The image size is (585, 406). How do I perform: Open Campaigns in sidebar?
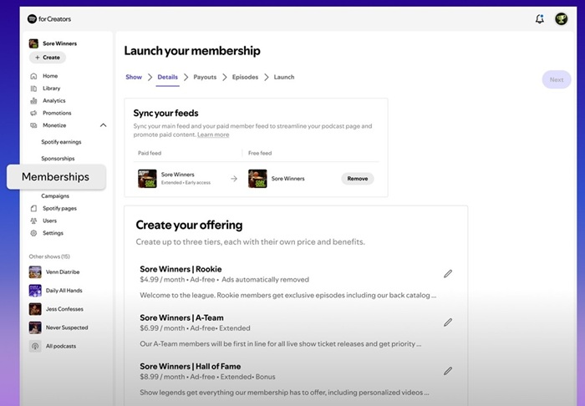coord(55,196)
